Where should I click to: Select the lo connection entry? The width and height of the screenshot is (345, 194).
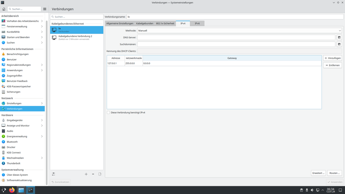click(77, 30)
